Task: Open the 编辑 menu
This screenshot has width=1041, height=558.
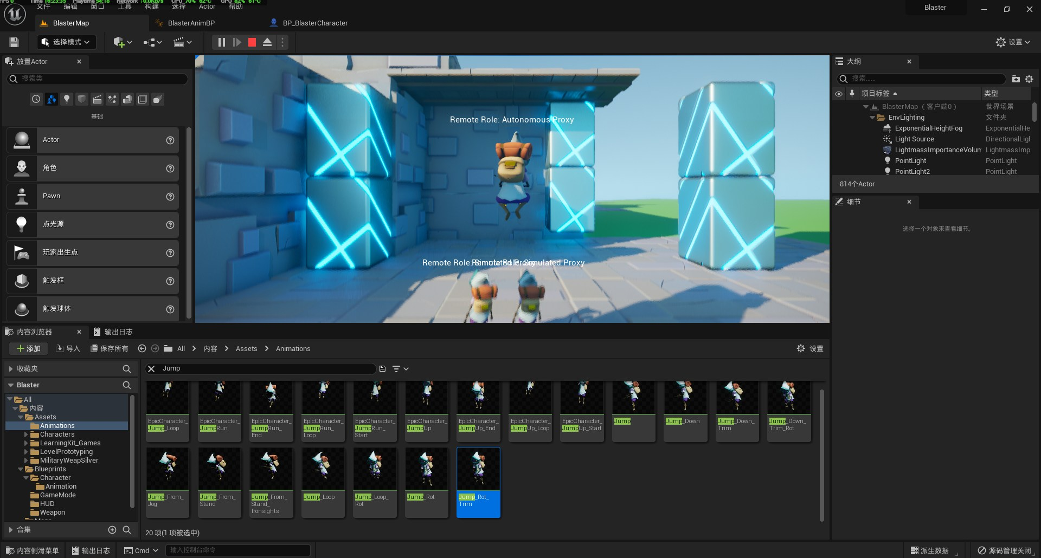Action: 70,7
